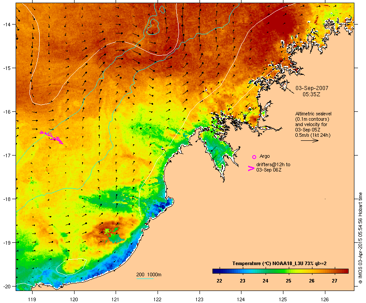Click the colorbar tick label 27
The height and width of the screenshot is (303, 366).
(334, 281)
